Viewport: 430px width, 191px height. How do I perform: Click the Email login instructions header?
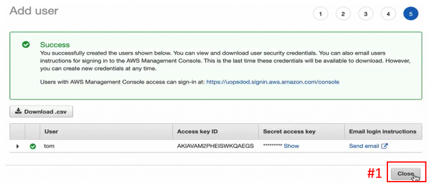click(x=383, y=132)
